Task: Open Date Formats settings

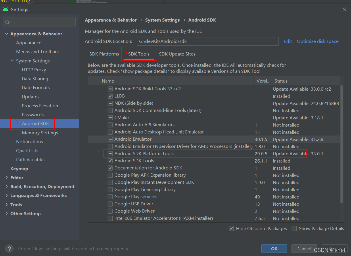Action: (36, 88)
